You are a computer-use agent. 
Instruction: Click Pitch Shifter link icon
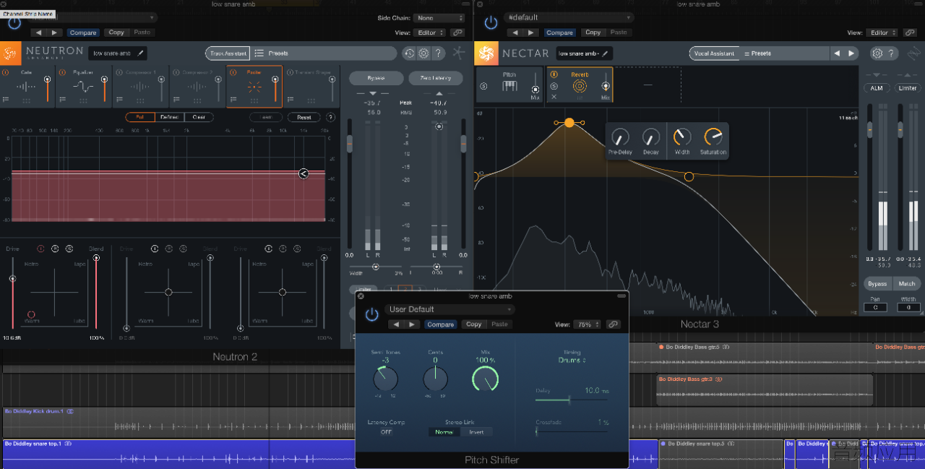614,324
